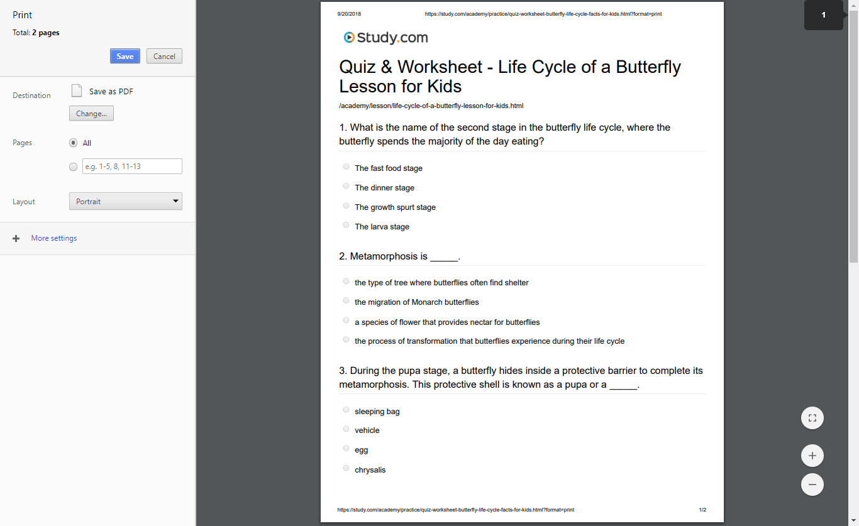This screenshot has height=526, width=859.
Task: Click the Change destination button
Action: (91, 113)
